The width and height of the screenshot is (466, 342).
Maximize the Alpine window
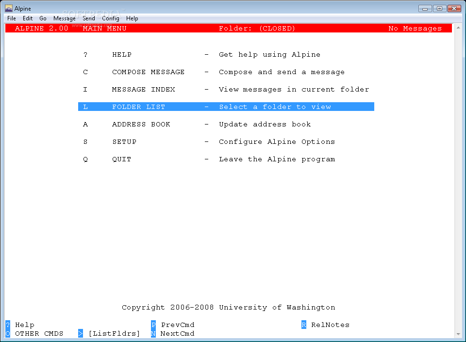[x=440, y=9]
